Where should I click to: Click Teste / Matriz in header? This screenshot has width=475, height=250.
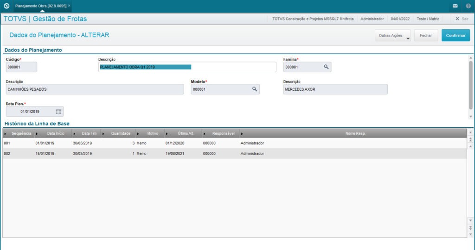pos(428,19)
